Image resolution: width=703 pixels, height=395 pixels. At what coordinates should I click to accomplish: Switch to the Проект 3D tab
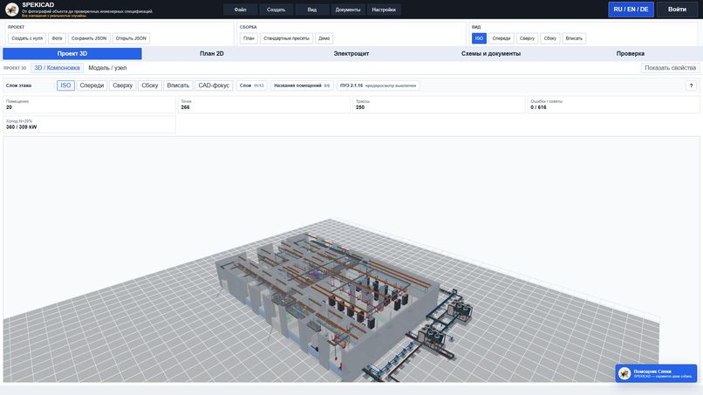(72, 53)
